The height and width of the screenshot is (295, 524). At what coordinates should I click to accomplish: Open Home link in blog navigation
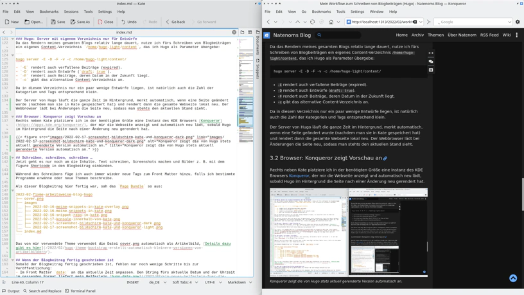click(x=402, y=35)
